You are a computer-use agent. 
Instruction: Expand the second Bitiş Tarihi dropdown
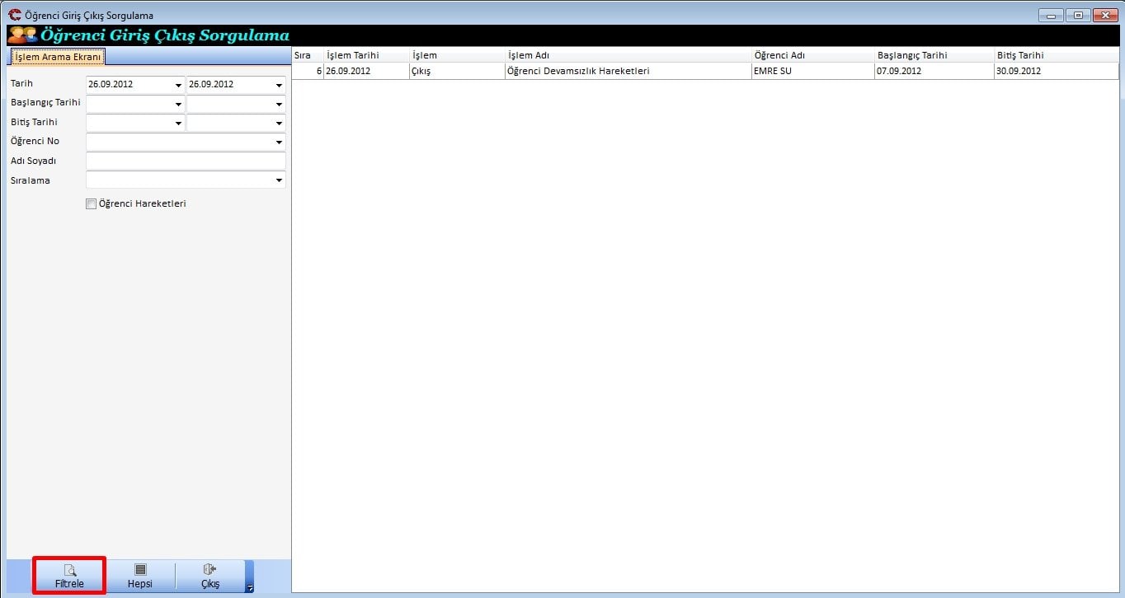279,124
